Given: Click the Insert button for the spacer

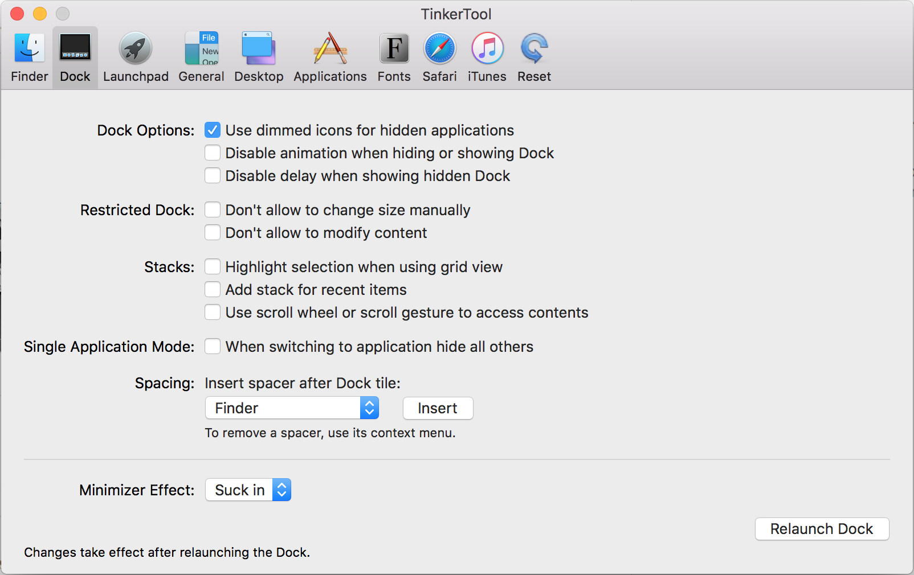Looking at the screenshot, I should 438,408.
